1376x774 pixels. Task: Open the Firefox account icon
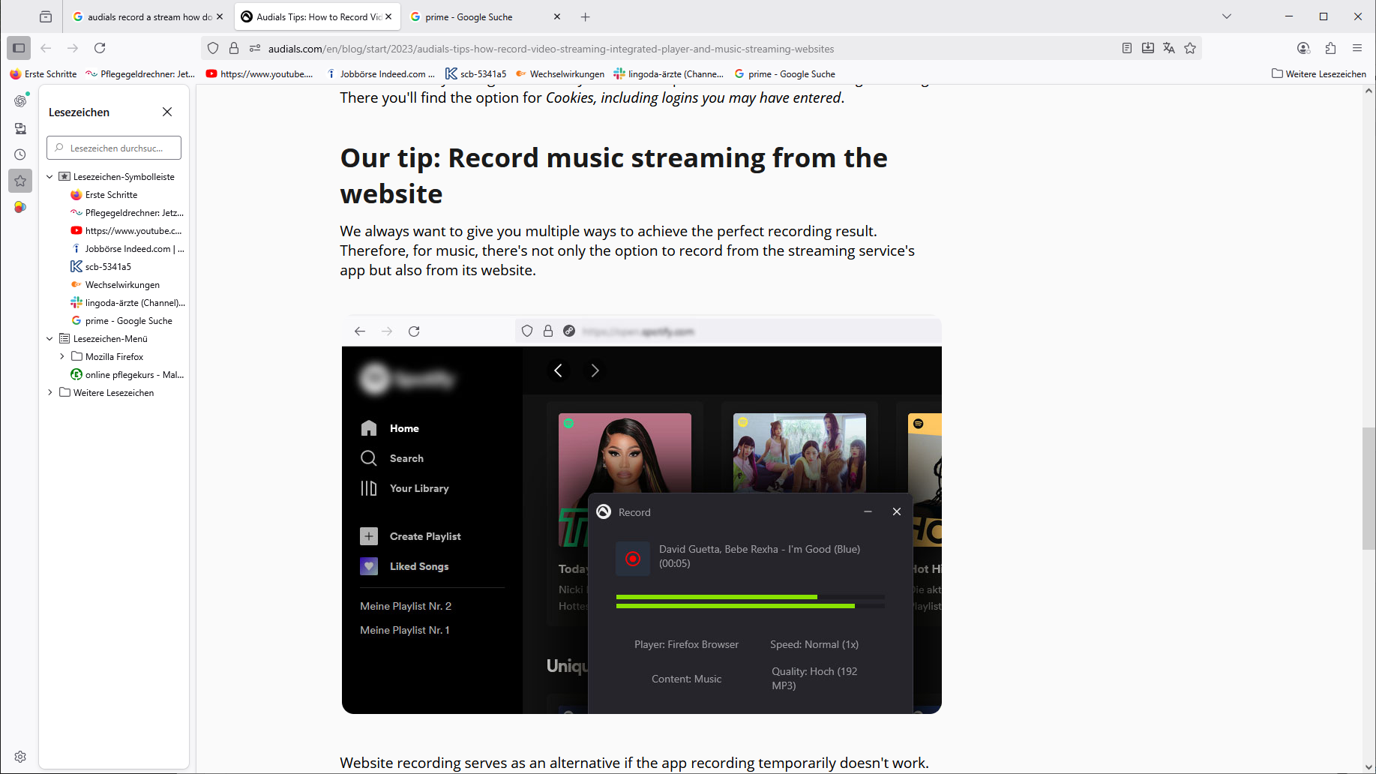(x=1303, y=48)
